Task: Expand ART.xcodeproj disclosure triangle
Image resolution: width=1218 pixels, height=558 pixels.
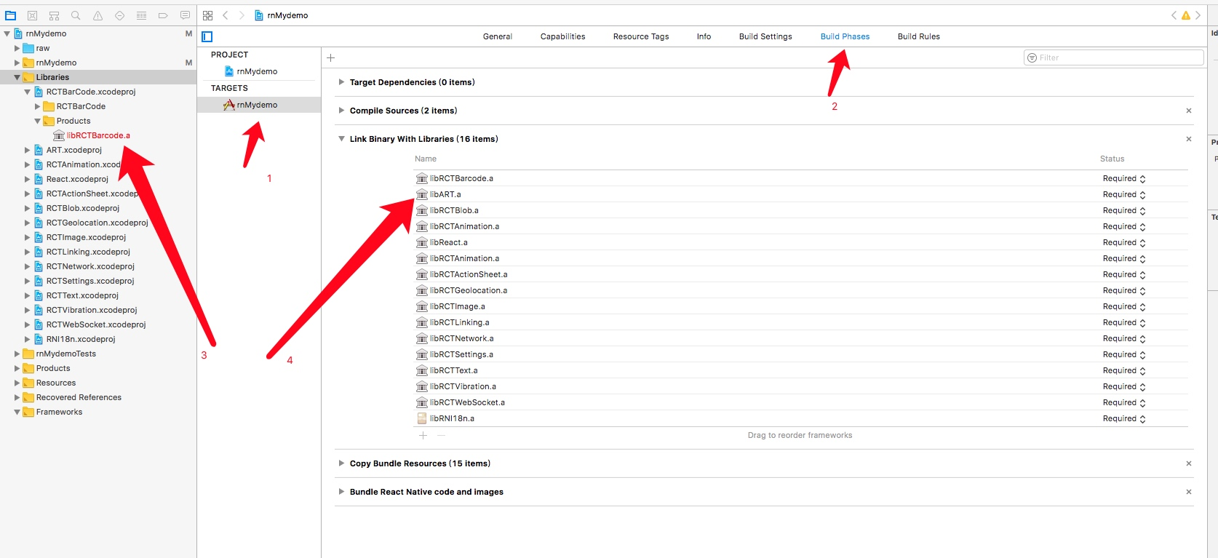Action: point(27,150)
